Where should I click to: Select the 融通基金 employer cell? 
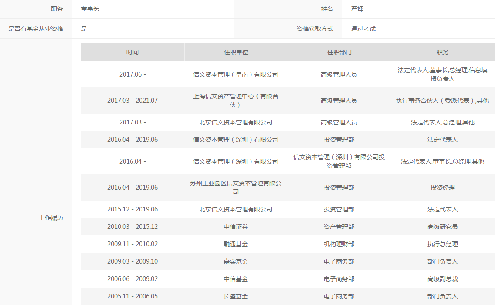pyautogui.click(x=236, y=244)
